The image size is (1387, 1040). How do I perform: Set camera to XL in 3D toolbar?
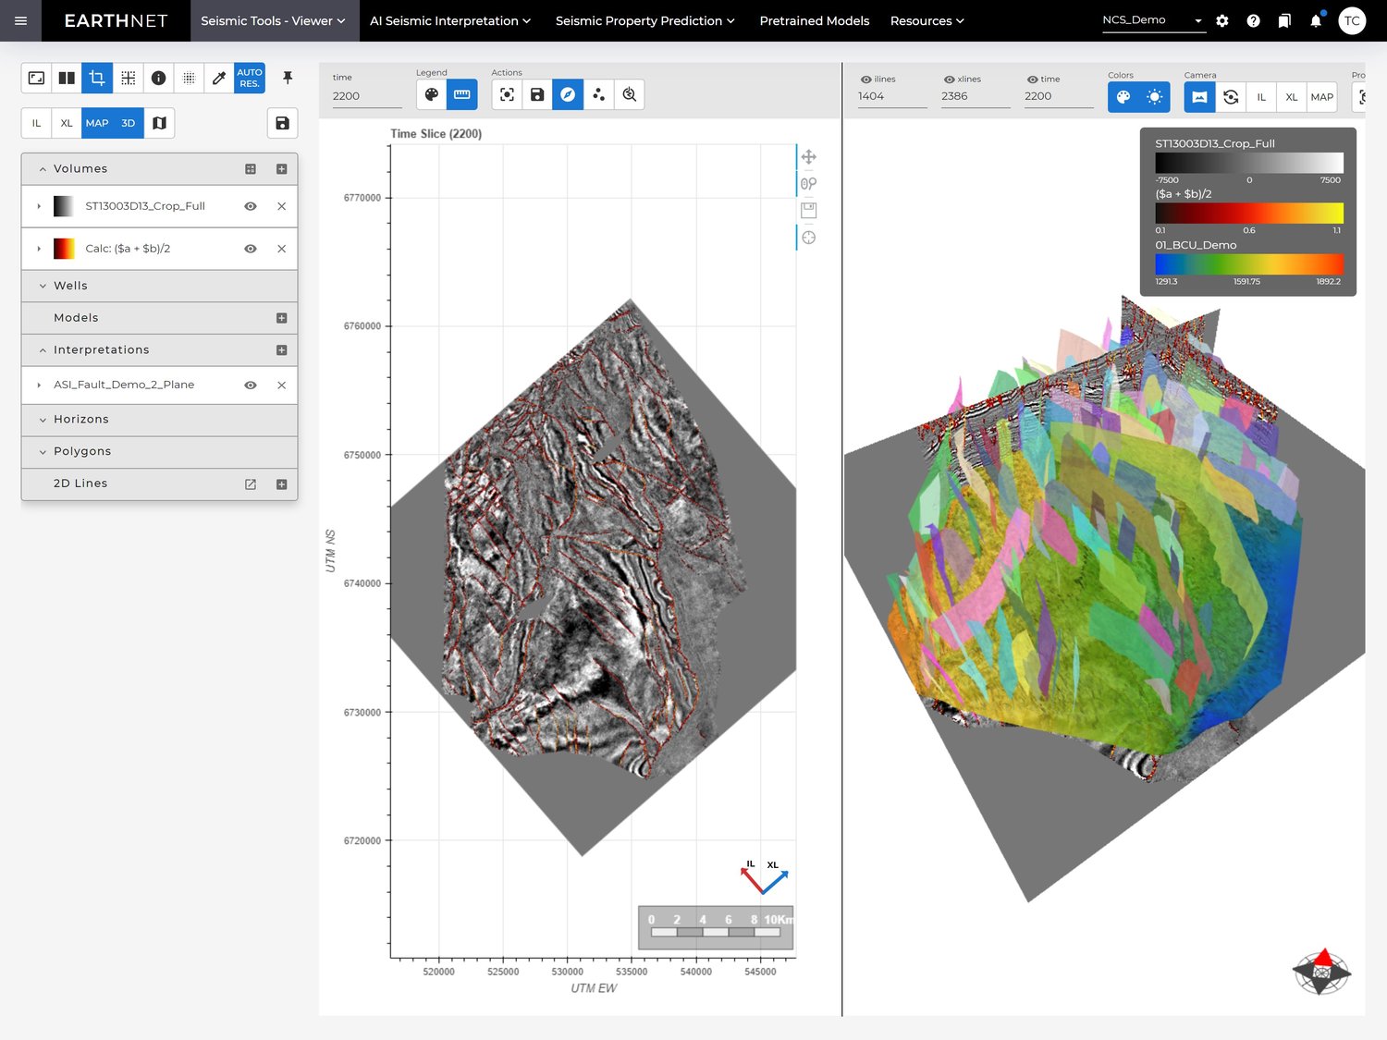point(1292,96)
